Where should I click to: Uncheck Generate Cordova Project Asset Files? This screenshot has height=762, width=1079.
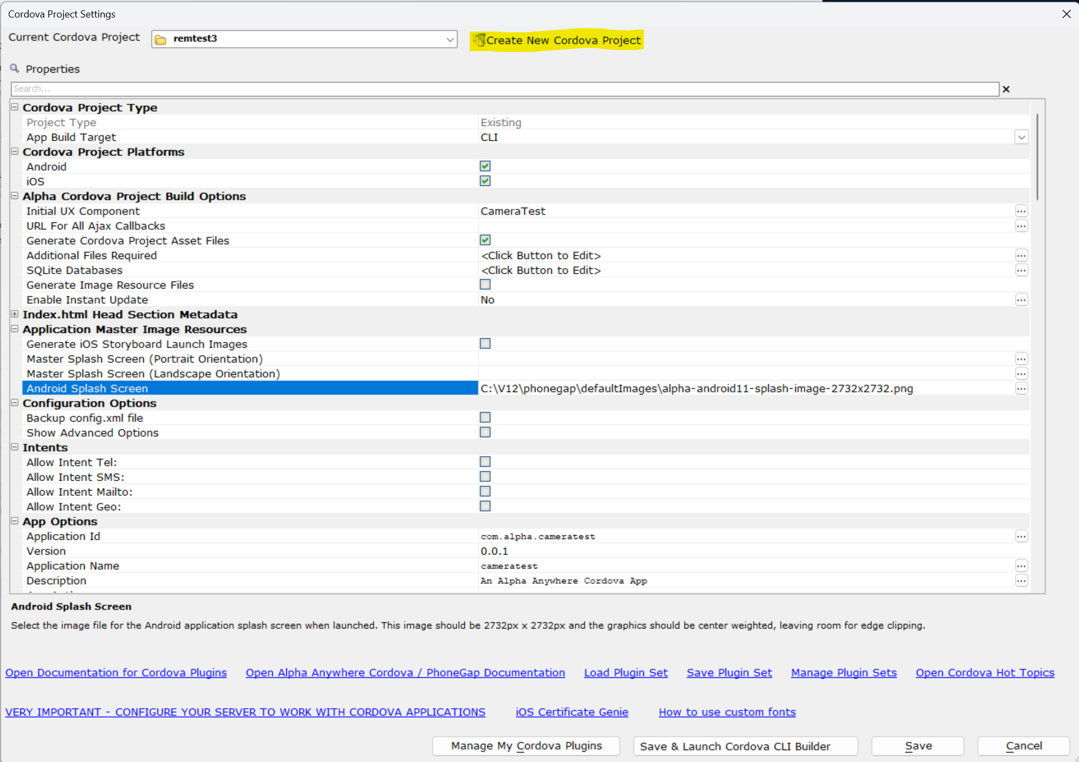[485, 240]
